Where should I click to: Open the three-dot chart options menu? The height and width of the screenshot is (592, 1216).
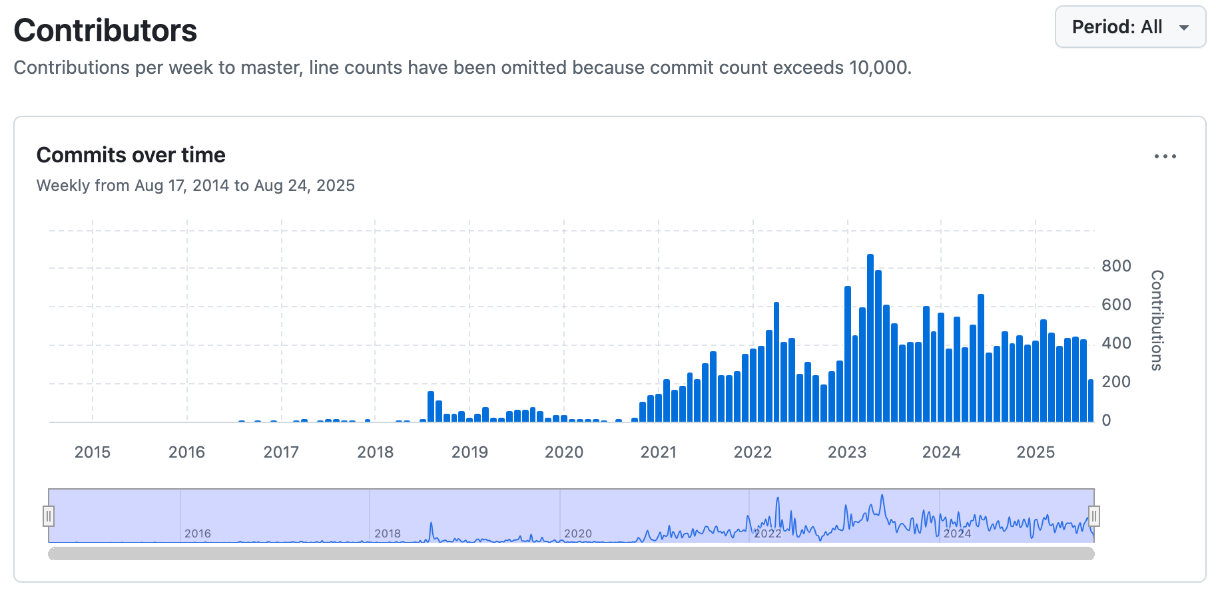coord(1165,156)
